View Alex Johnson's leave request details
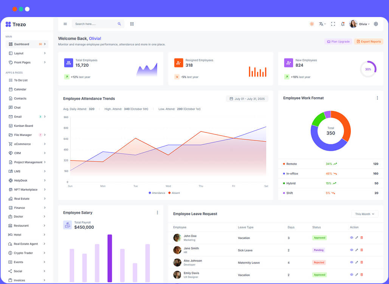The width and height of the screenshot is (389, 284). 352,262
